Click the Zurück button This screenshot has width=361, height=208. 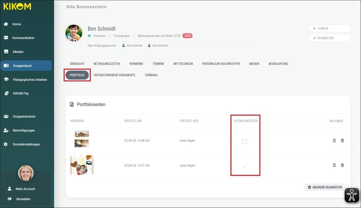pos(330,28)
